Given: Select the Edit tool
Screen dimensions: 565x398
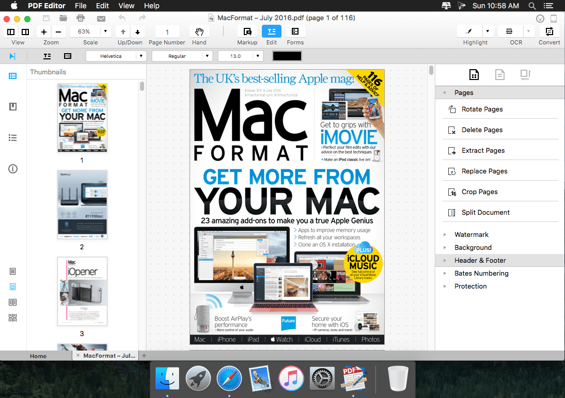Looking at the screenshot, I should pyautogui.click(x=272, y=31).
